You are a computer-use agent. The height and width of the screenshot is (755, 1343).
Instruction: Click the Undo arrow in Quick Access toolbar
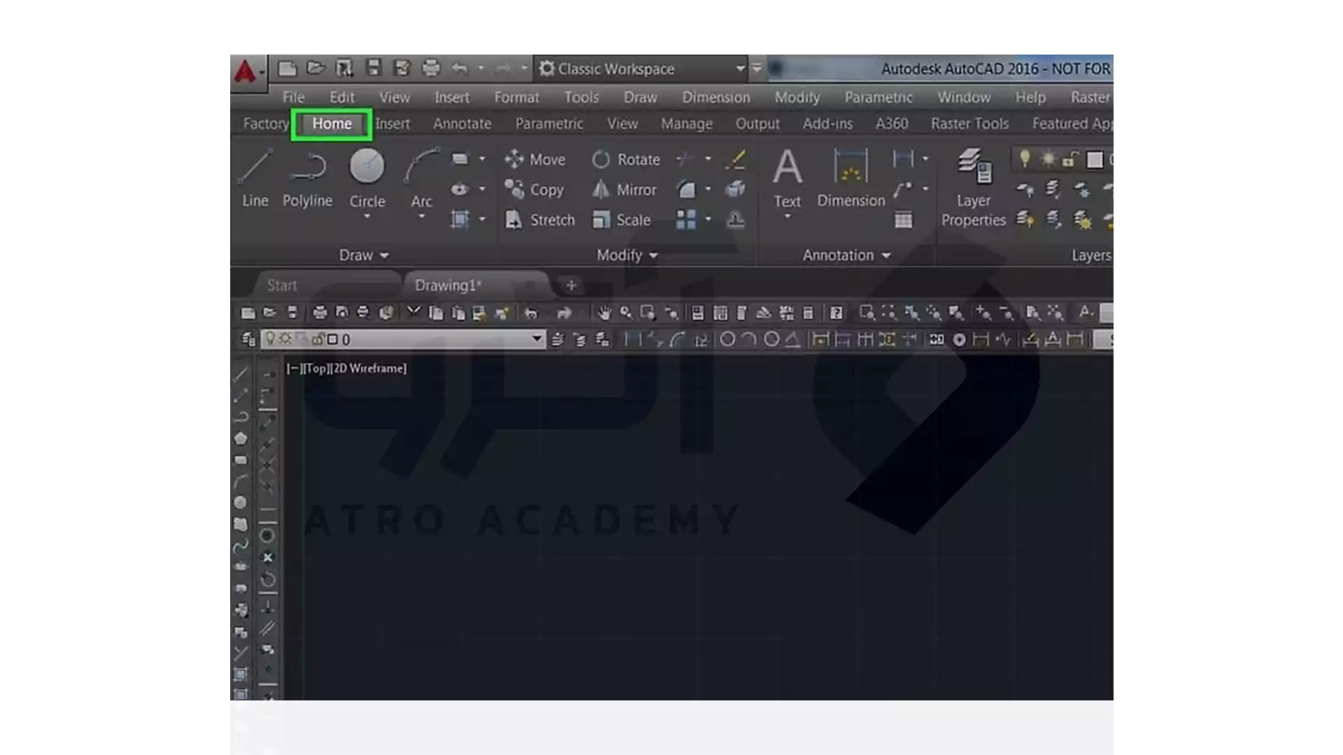click(x=459, y=69)
